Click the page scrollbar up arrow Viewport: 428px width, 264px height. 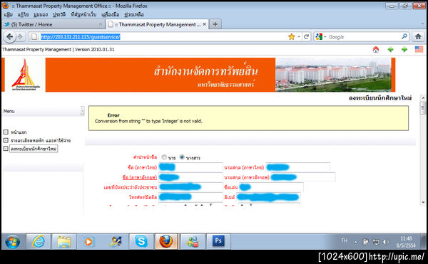click(423, 97)
